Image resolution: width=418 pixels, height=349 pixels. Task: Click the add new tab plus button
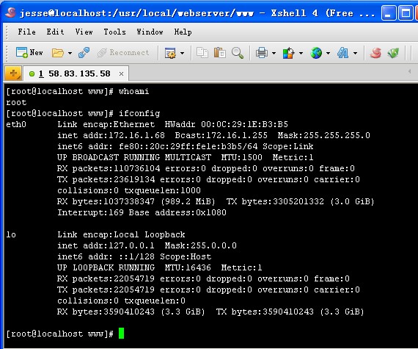coord(13,73)
